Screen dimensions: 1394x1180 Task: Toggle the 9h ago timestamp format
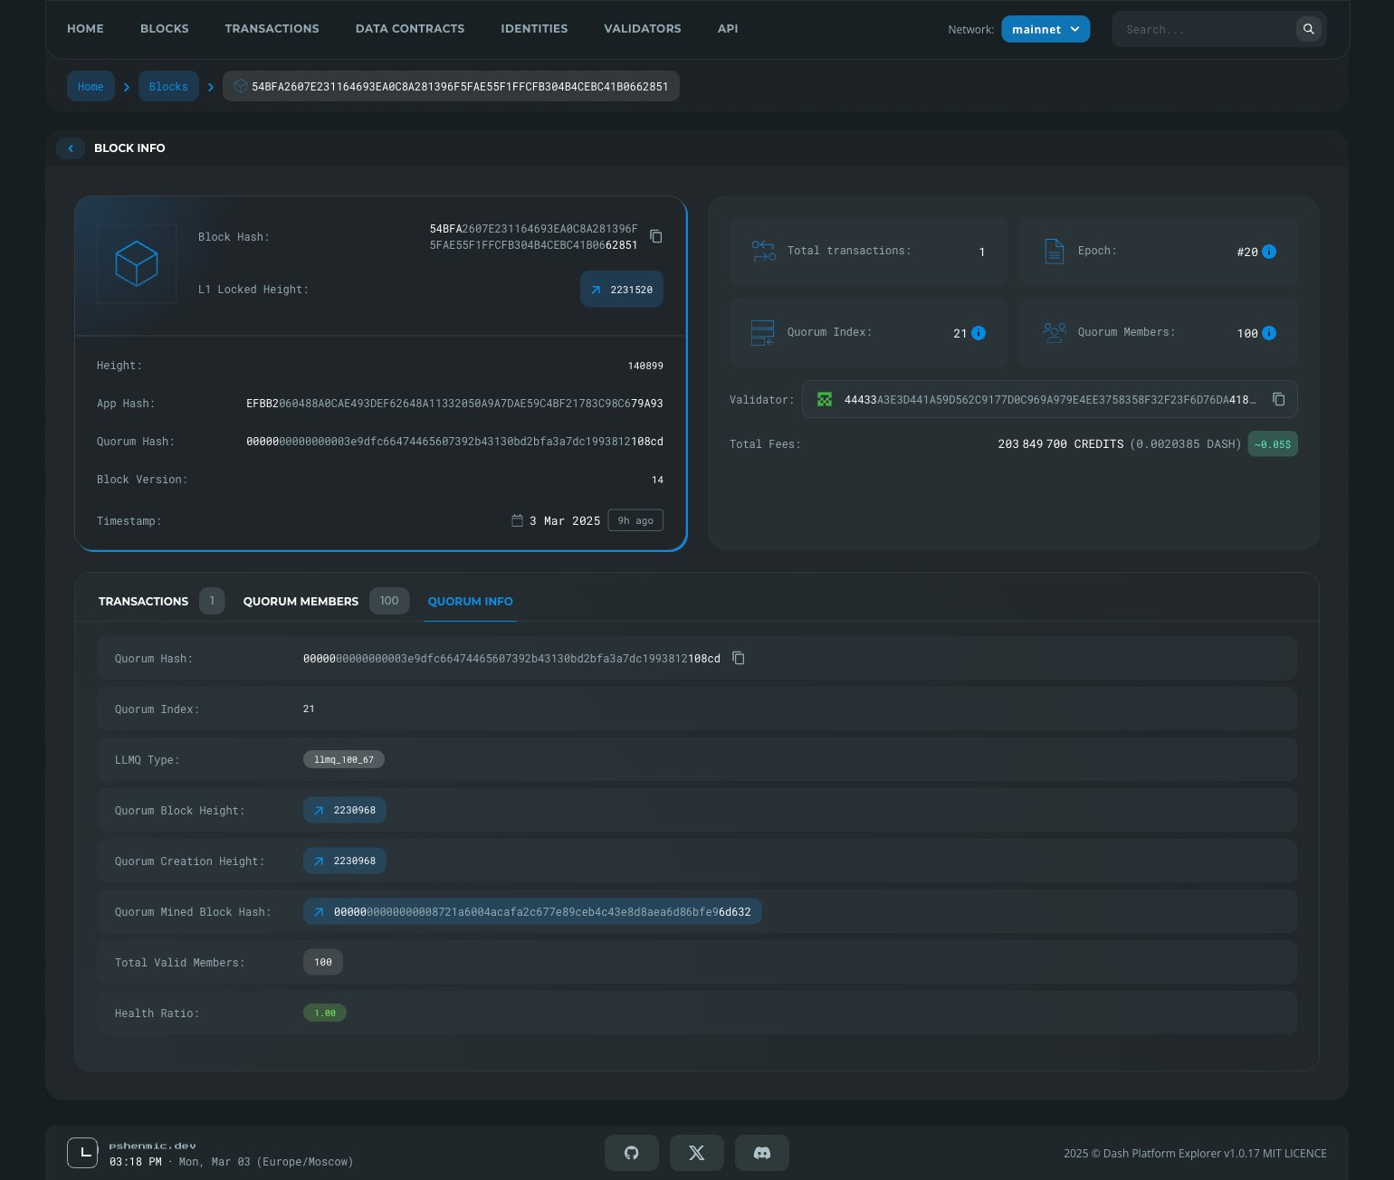click(x=635, y=521)
